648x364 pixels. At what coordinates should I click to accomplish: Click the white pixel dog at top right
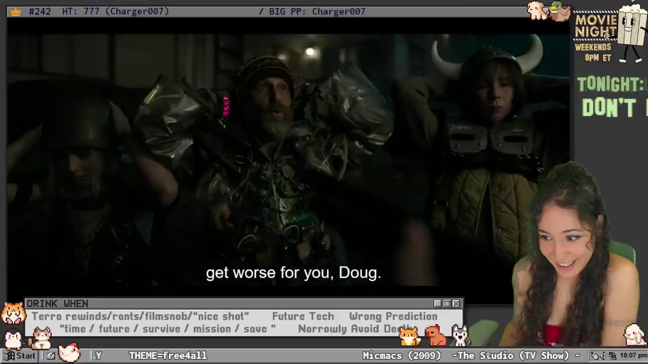coord(538,10)
